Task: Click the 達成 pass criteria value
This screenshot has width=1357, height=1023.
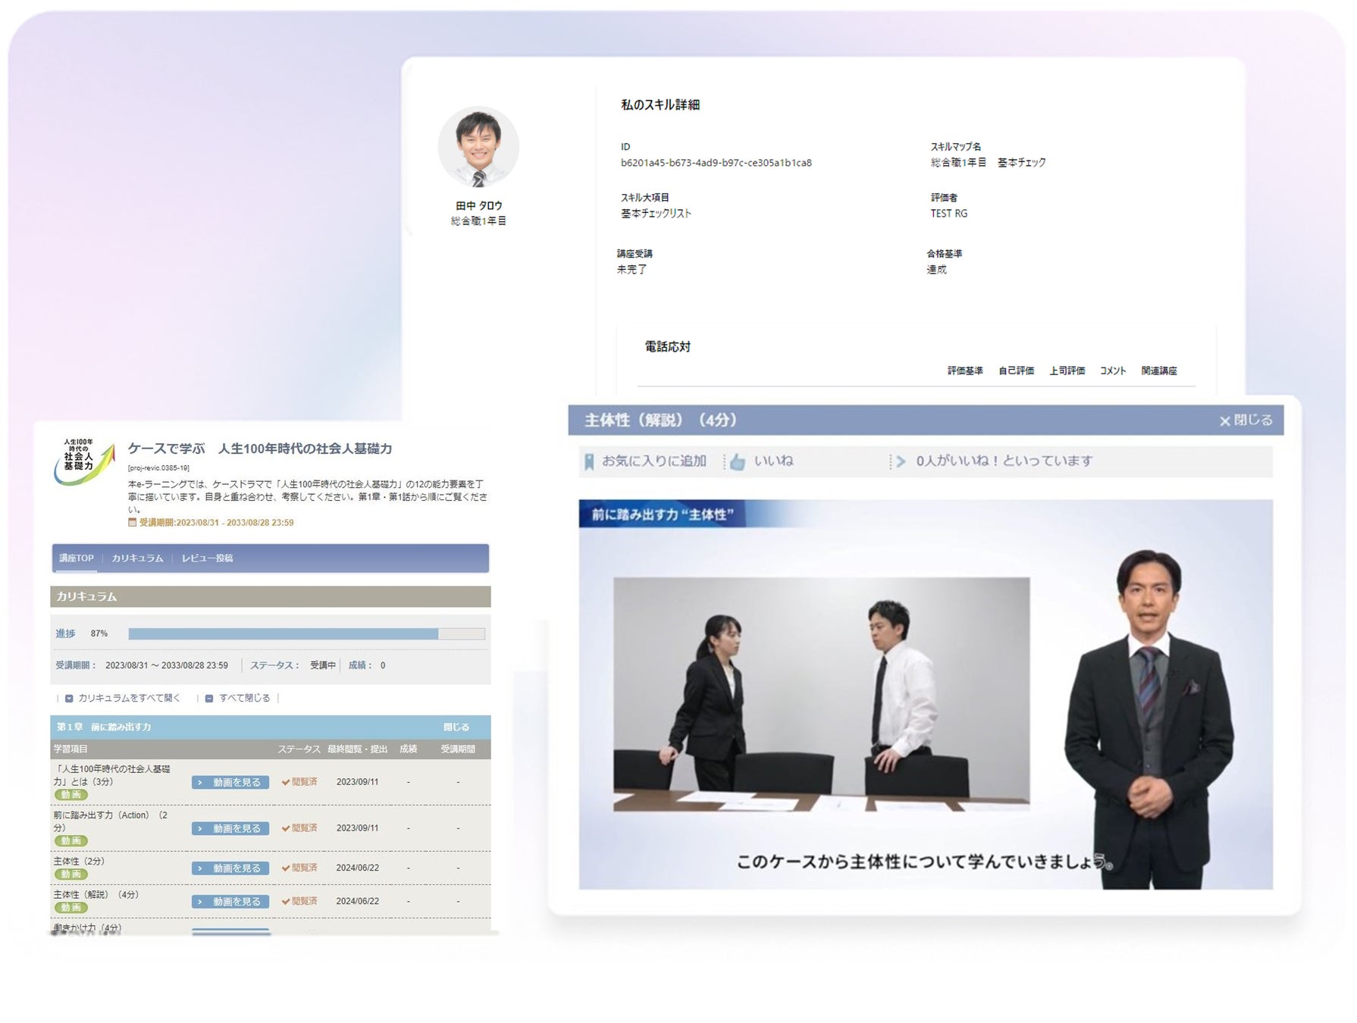Action: point(937,270)
